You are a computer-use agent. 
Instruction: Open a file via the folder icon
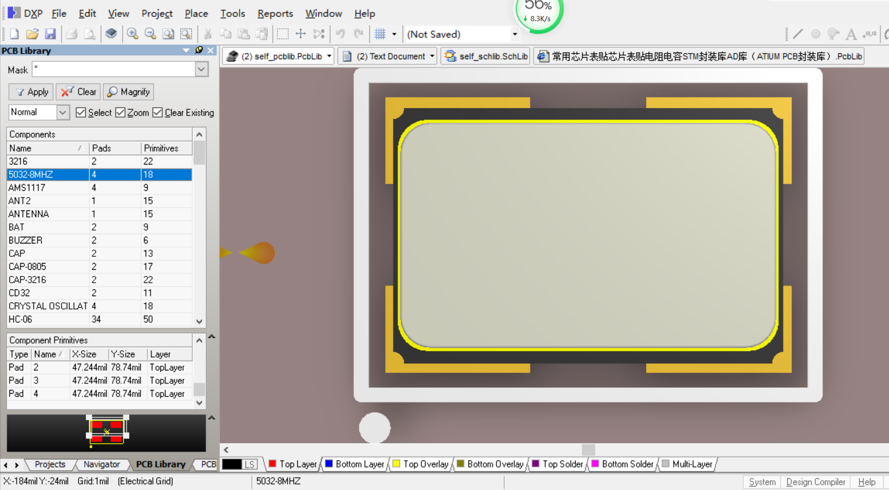pyautogui.click(x=32, y=34)
